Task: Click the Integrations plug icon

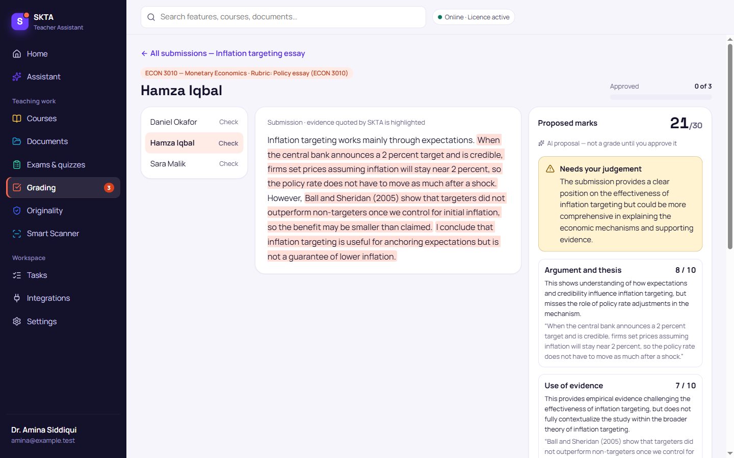Action: (17, 298)
